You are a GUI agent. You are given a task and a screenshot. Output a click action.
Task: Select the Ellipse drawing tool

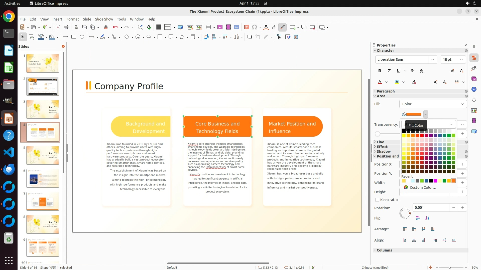[82, 37]
